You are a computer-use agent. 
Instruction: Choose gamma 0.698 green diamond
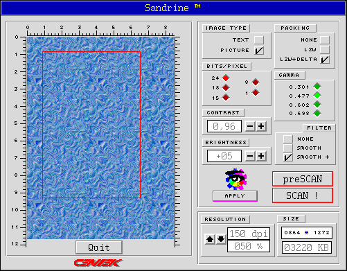(x=317, y=114)
